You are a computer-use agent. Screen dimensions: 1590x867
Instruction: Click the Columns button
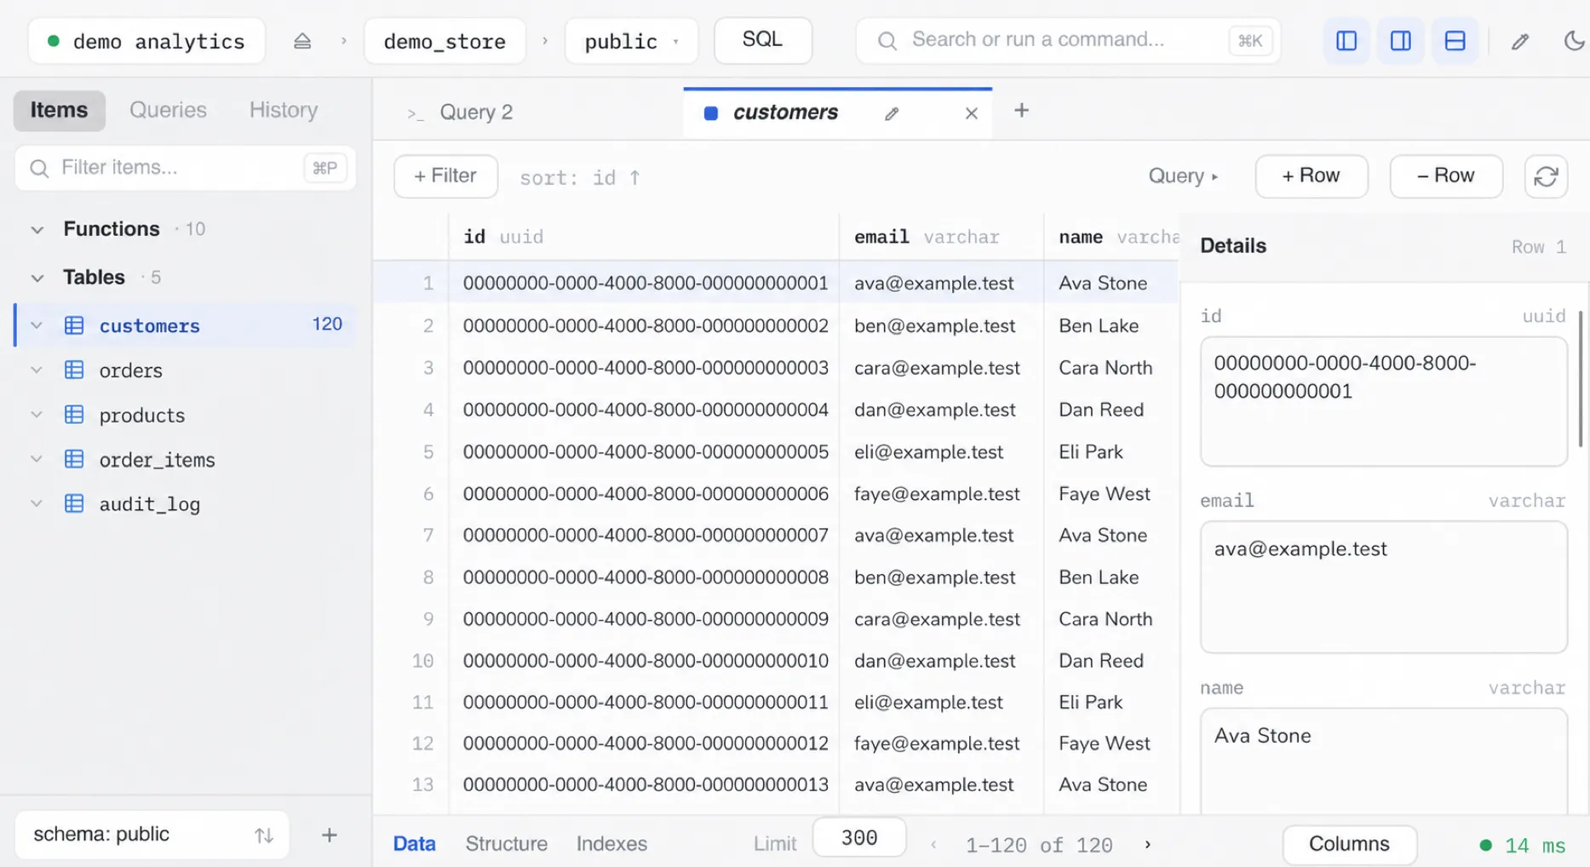pyautogui.click(x=1350, y=844)
